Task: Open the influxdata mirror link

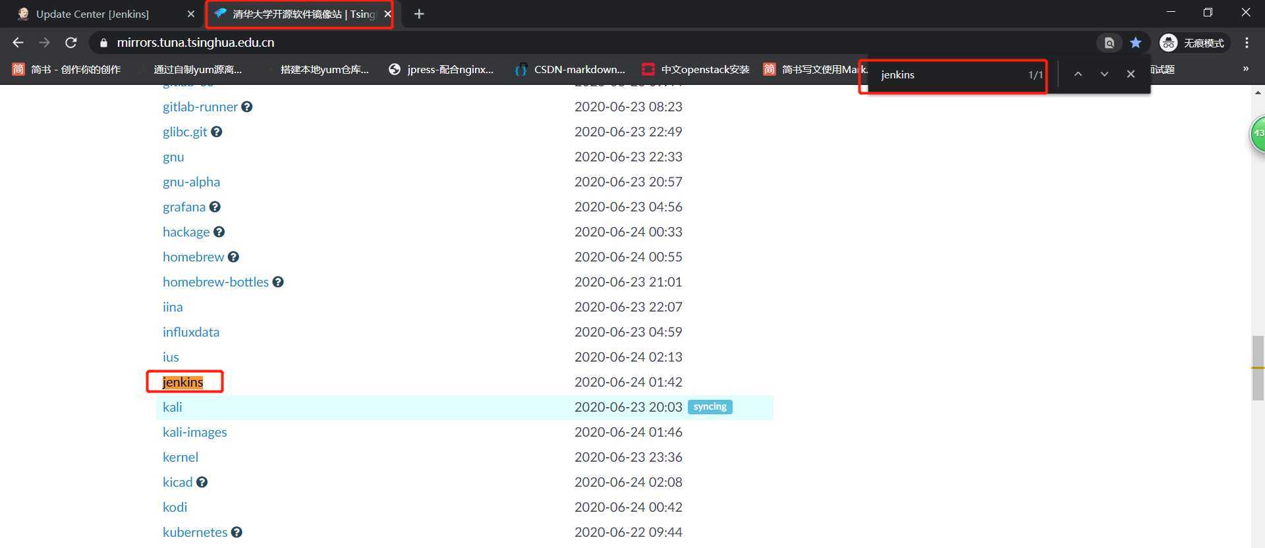Action: coord(191,332)
